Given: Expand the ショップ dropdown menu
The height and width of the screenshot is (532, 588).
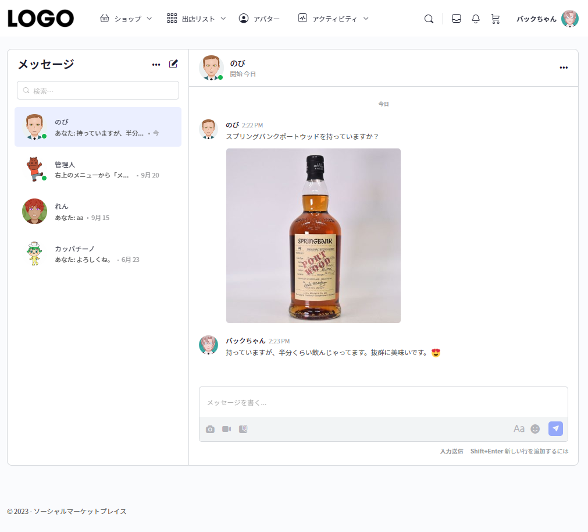Looking at the screenshot, I should [126, 19].
